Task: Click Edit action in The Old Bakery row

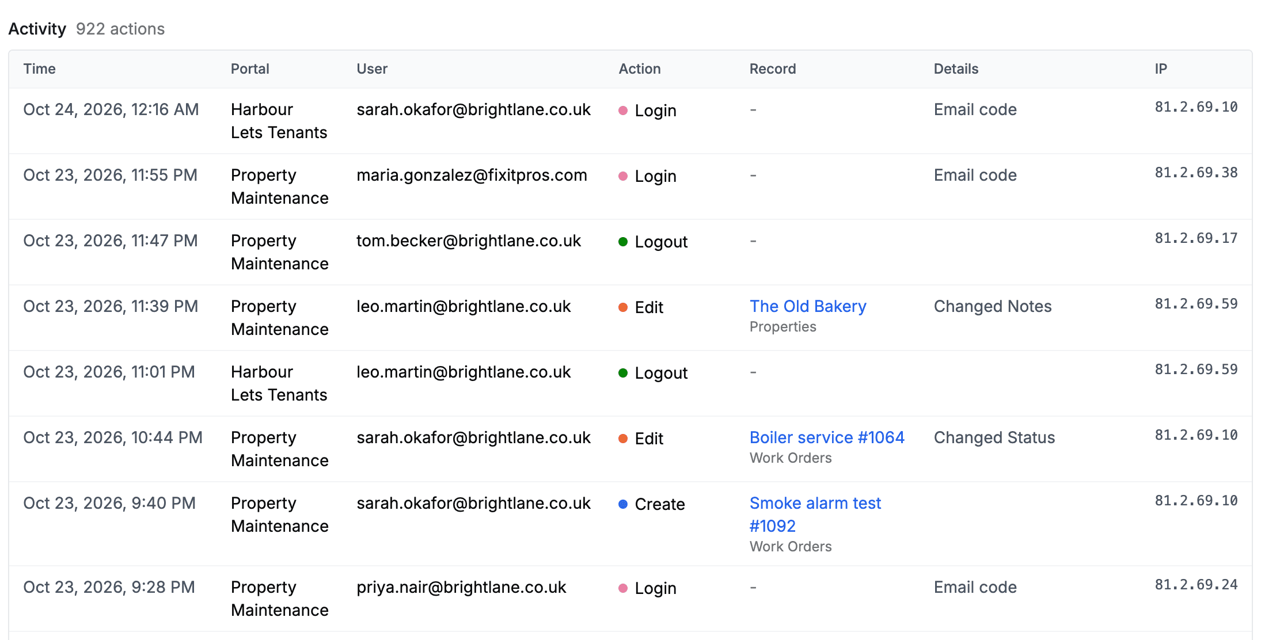Action: 641,307
